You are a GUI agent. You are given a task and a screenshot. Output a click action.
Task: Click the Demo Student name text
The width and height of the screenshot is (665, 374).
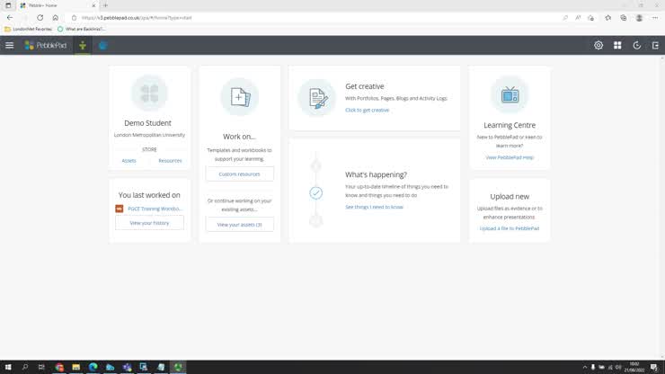click(x=147, y=123)
